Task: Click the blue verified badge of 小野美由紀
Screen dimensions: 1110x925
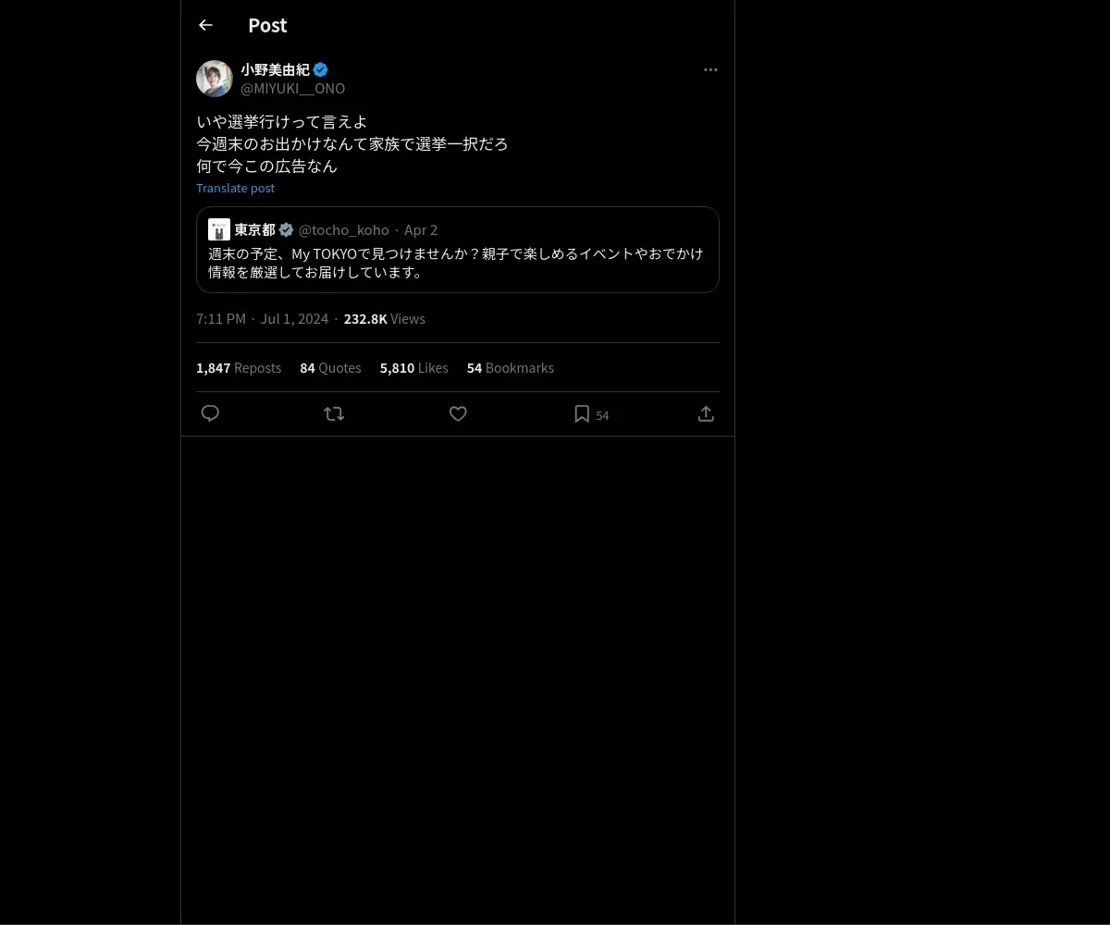Action: pos(320,69)
